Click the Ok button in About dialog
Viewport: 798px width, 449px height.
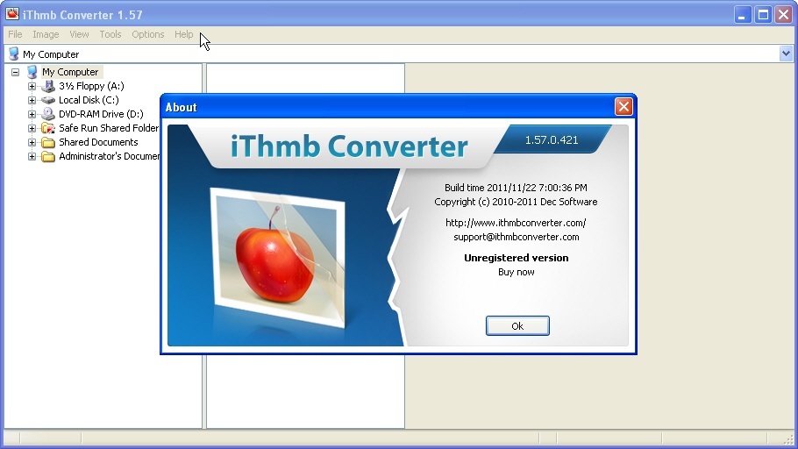point(517,326)
